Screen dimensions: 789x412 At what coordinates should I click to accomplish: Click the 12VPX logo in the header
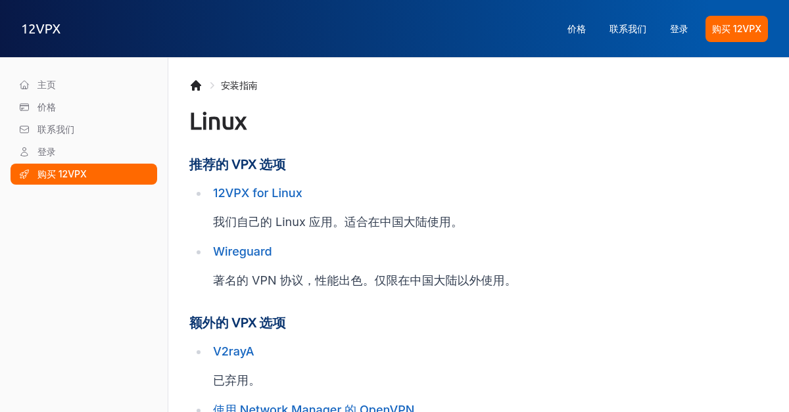click(41, 29)
